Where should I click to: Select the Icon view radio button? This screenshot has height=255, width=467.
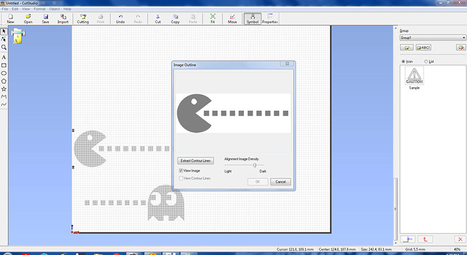coord(403,61)
